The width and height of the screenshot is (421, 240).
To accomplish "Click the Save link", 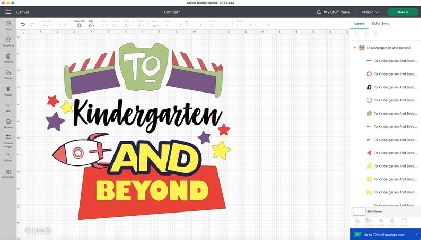I will (346, 12).
